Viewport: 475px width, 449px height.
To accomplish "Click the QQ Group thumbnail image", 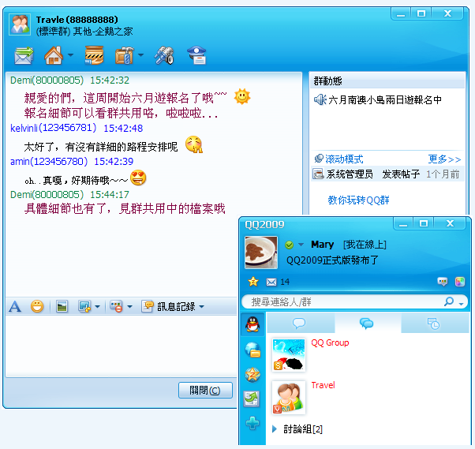I will pos(289,355).
